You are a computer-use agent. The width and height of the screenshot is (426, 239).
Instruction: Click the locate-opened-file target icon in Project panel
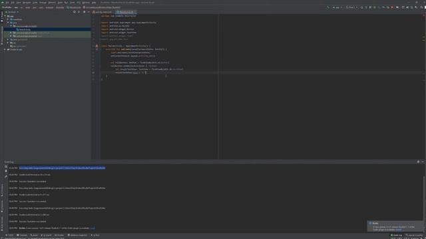coord(74,12)
